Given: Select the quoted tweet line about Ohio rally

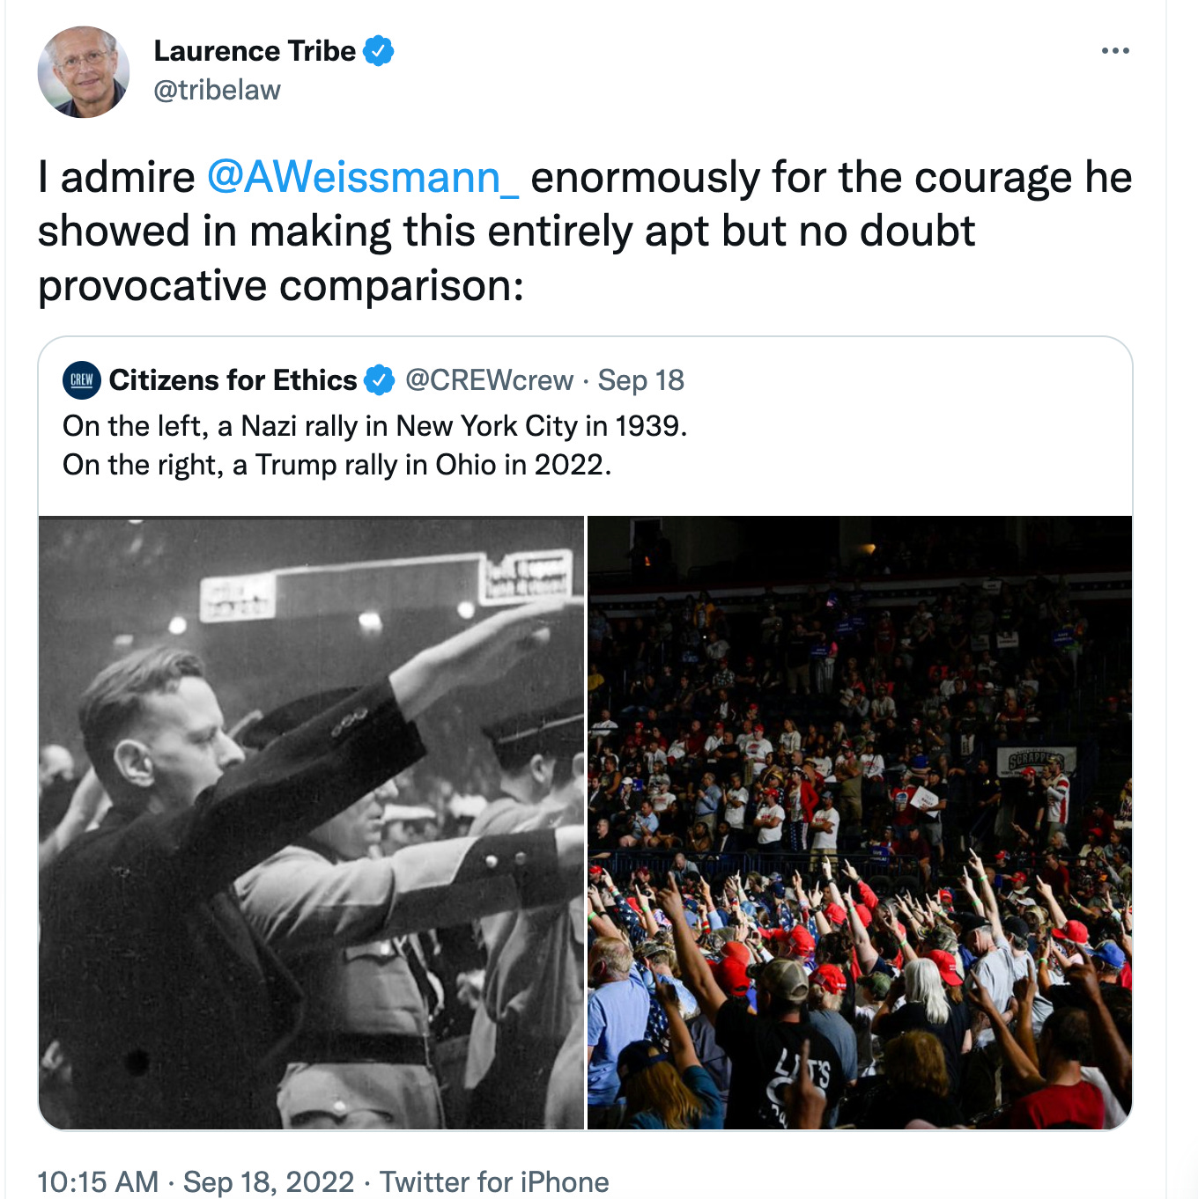Looking at the screenshot, I should [x=337, y=465].
